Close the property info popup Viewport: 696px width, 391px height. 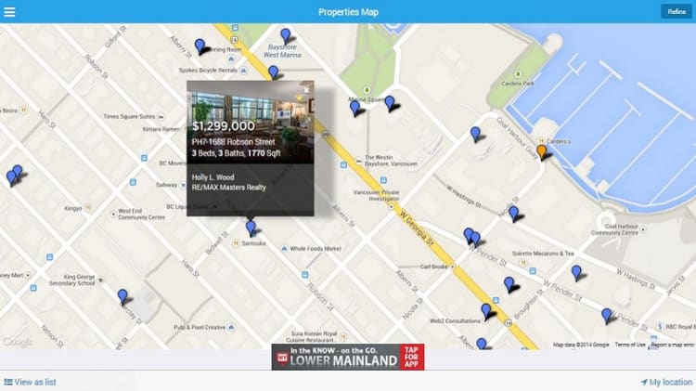306,90
